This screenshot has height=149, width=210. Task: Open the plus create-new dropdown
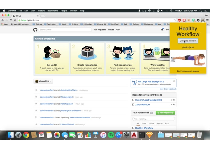pyautogui.click(x=167, y=30)
